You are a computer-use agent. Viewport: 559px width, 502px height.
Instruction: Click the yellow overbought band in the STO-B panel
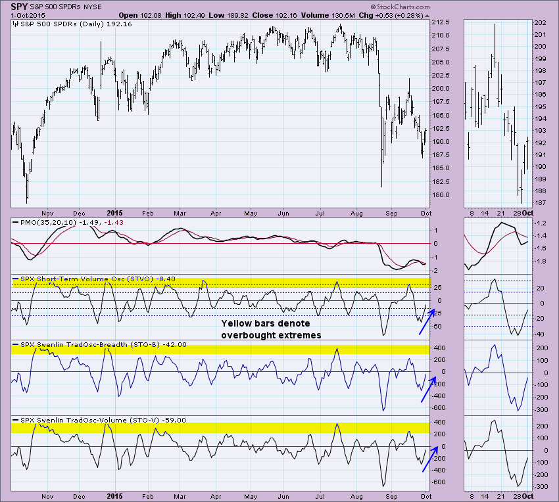[220, 350]
